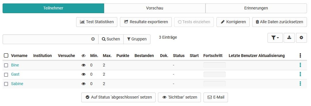Sort by Punkte column
This screenshot has height=106, width=311.
coord(123,56)
